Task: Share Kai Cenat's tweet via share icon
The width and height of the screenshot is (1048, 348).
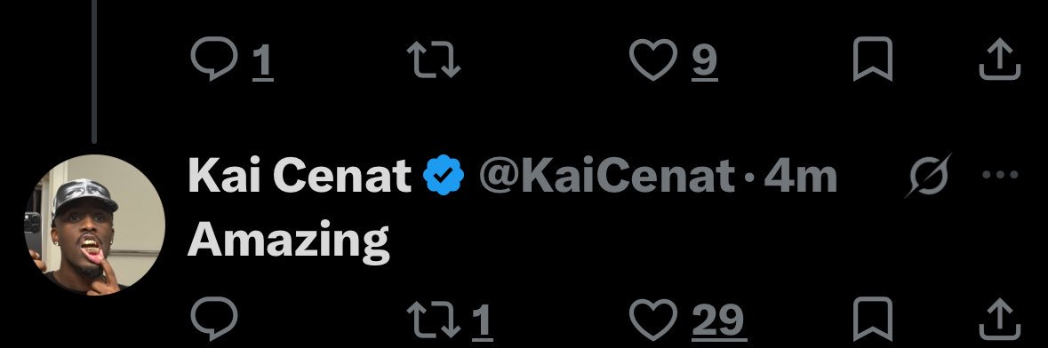Action: coord(1000,320)
